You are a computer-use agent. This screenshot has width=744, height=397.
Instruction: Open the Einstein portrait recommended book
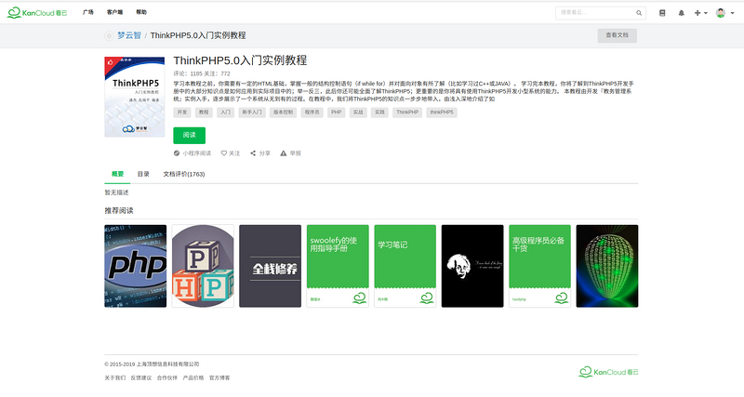(x=472, y=266)
